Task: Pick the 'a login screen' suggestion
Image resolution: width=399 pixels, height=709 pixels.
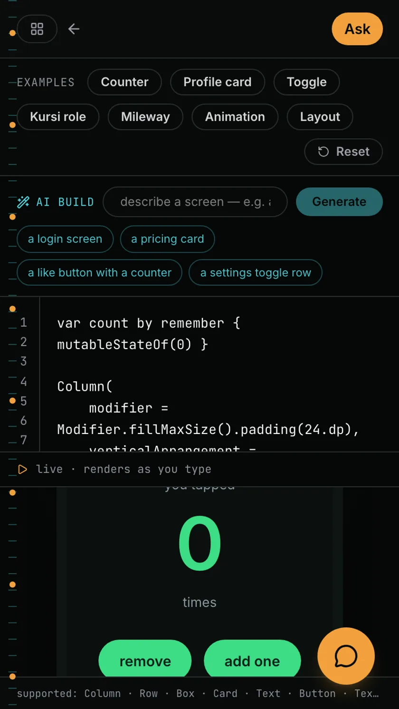Action: click(65, 239)
